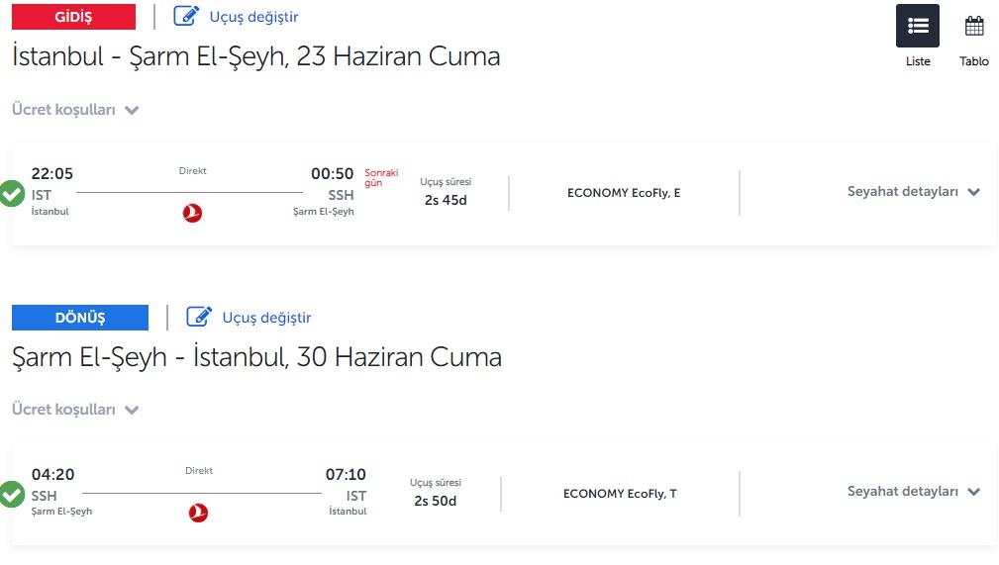Click the Turkish Airlines logo on the return flight
The width and height of the screenshot is (999, 565).
click(x=198, y=513)
